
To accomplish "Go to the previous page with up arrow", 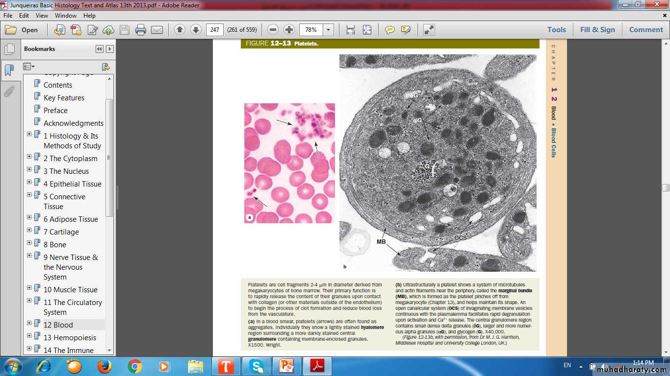I will click(180, 30).
